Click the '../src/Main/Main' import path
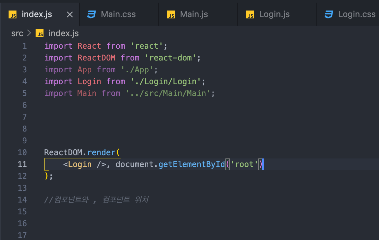 [x=168, y=93]
